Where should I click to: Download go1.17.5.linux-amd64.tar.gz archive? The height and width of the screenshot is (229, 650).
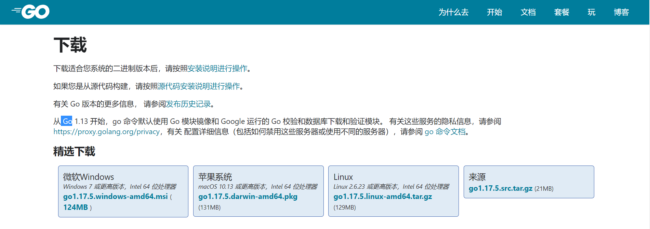tap(383, 197)
